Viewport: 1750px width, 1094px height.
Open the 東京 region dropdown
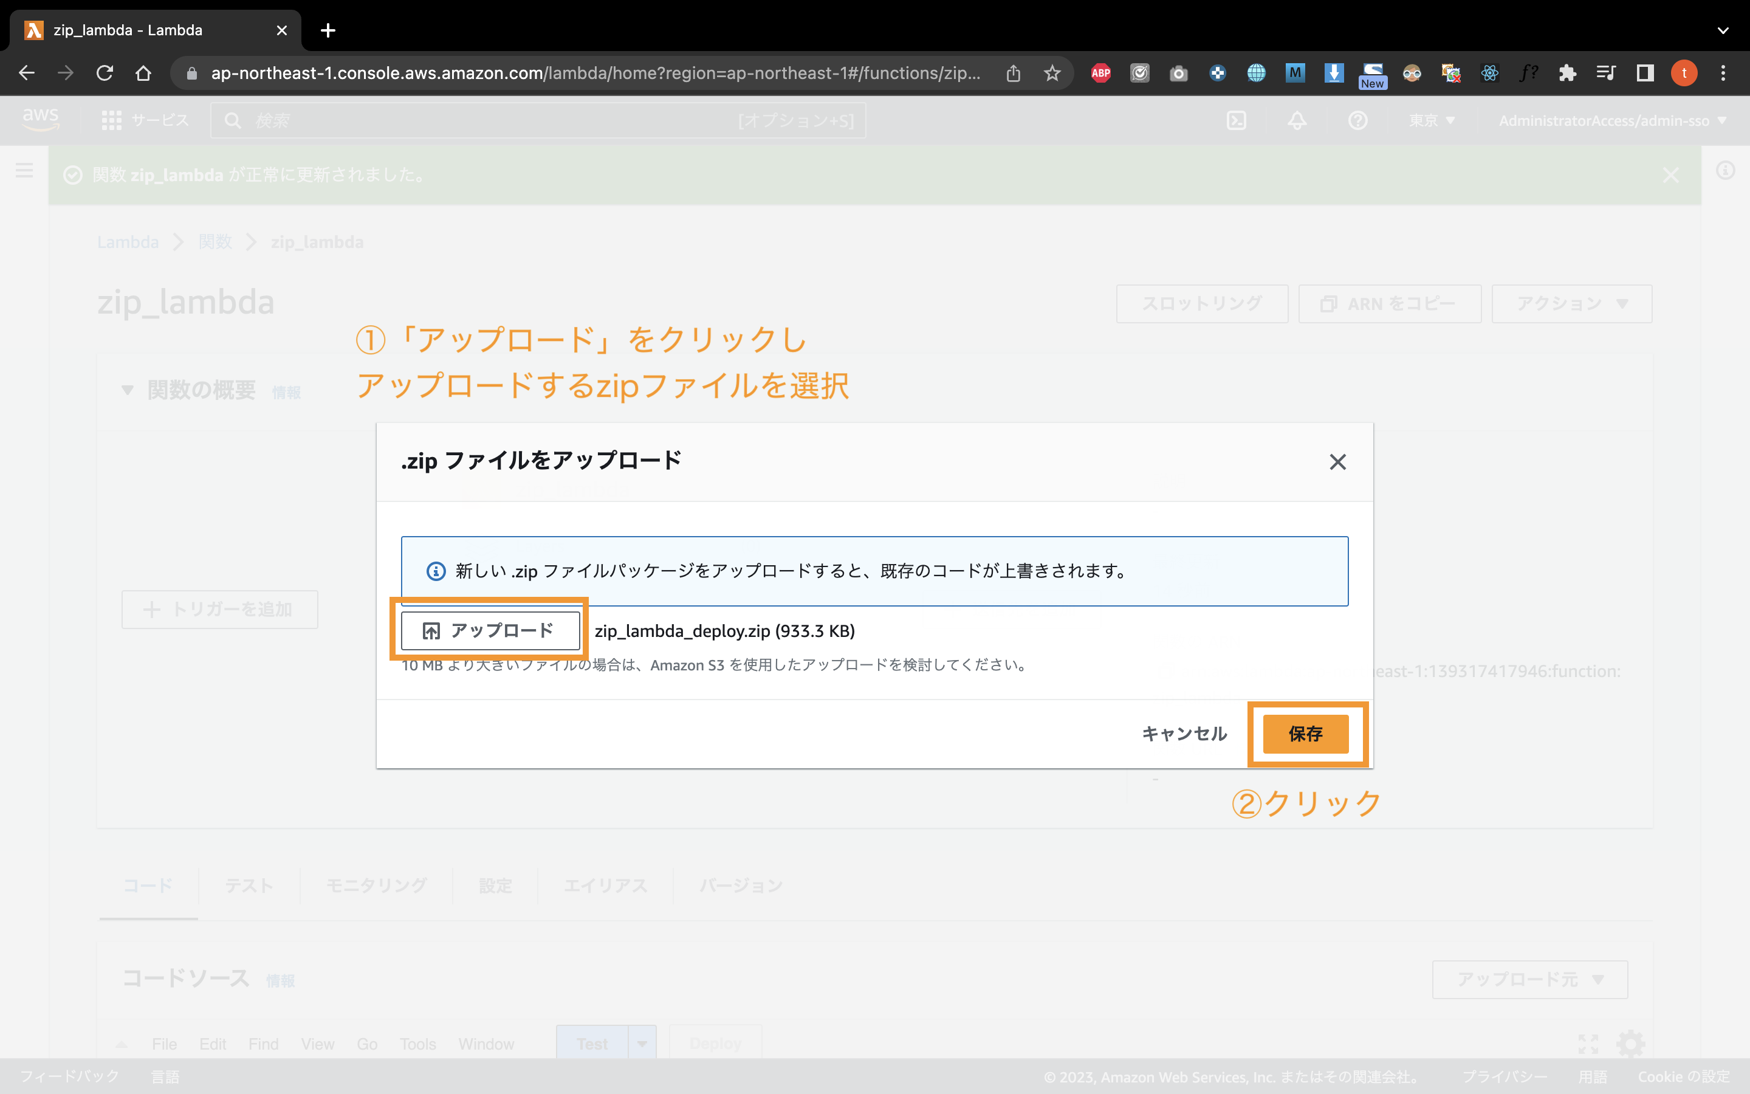1431,121
